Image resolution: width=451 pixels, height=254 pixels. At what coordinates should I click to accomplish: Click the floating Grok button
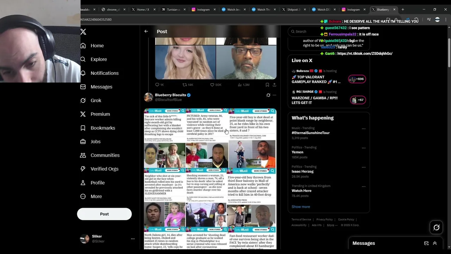pyautogui.click(x=436, y=228)
